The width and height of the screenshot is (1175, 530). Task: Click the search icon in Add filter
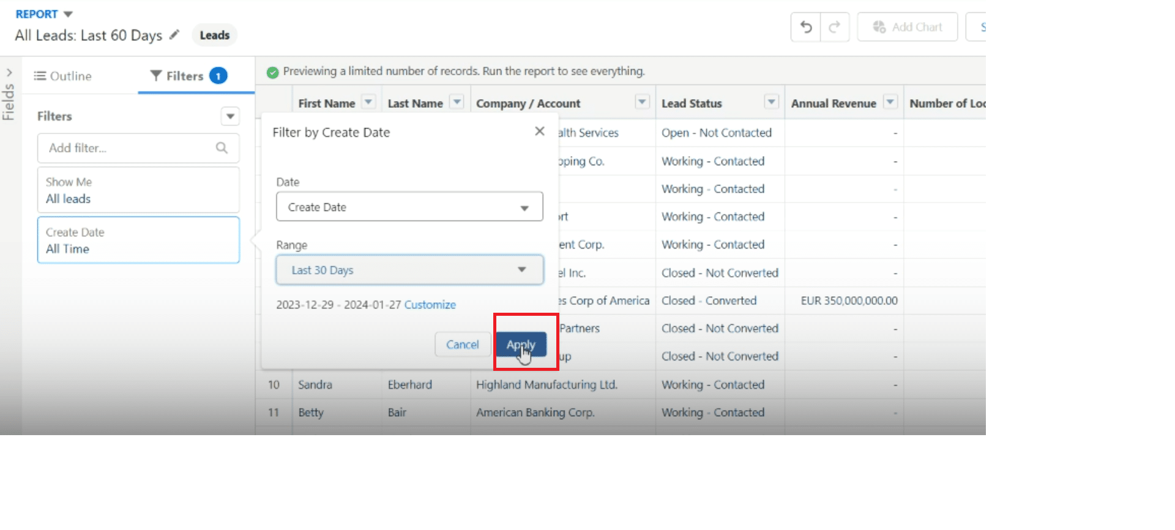[x=222, y=147]
